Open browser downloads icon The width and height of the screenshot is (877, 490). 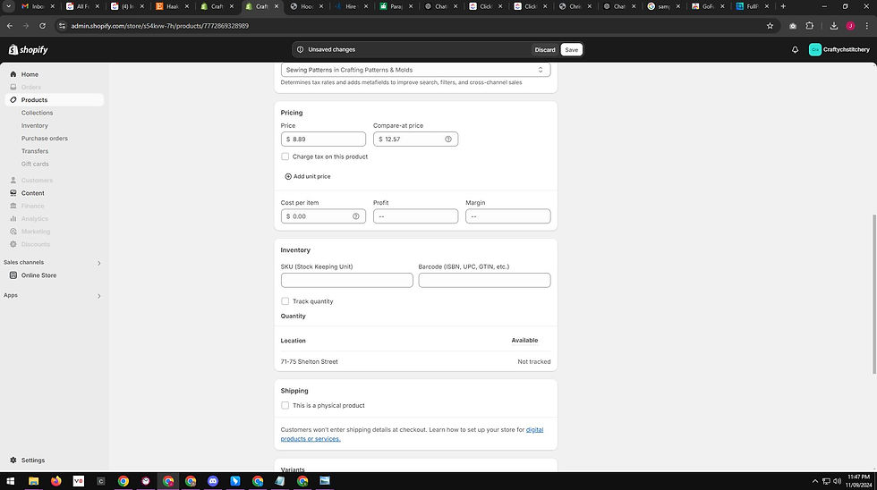[833, 26]
